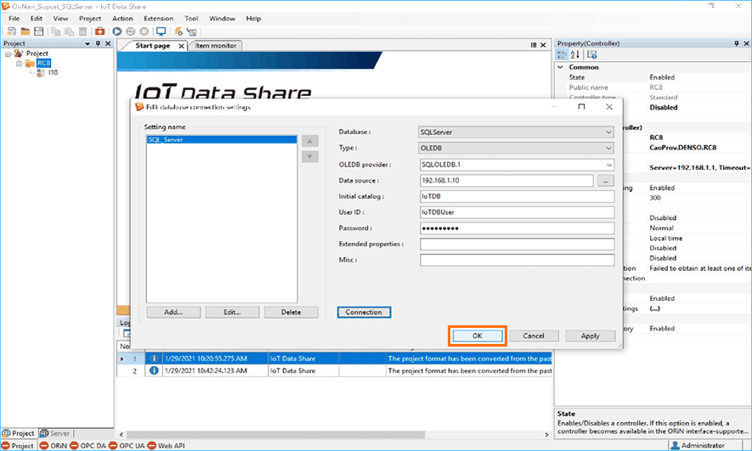The image size is (752, 451).
Task: Click the property description help icon
Action: [591, 54]
